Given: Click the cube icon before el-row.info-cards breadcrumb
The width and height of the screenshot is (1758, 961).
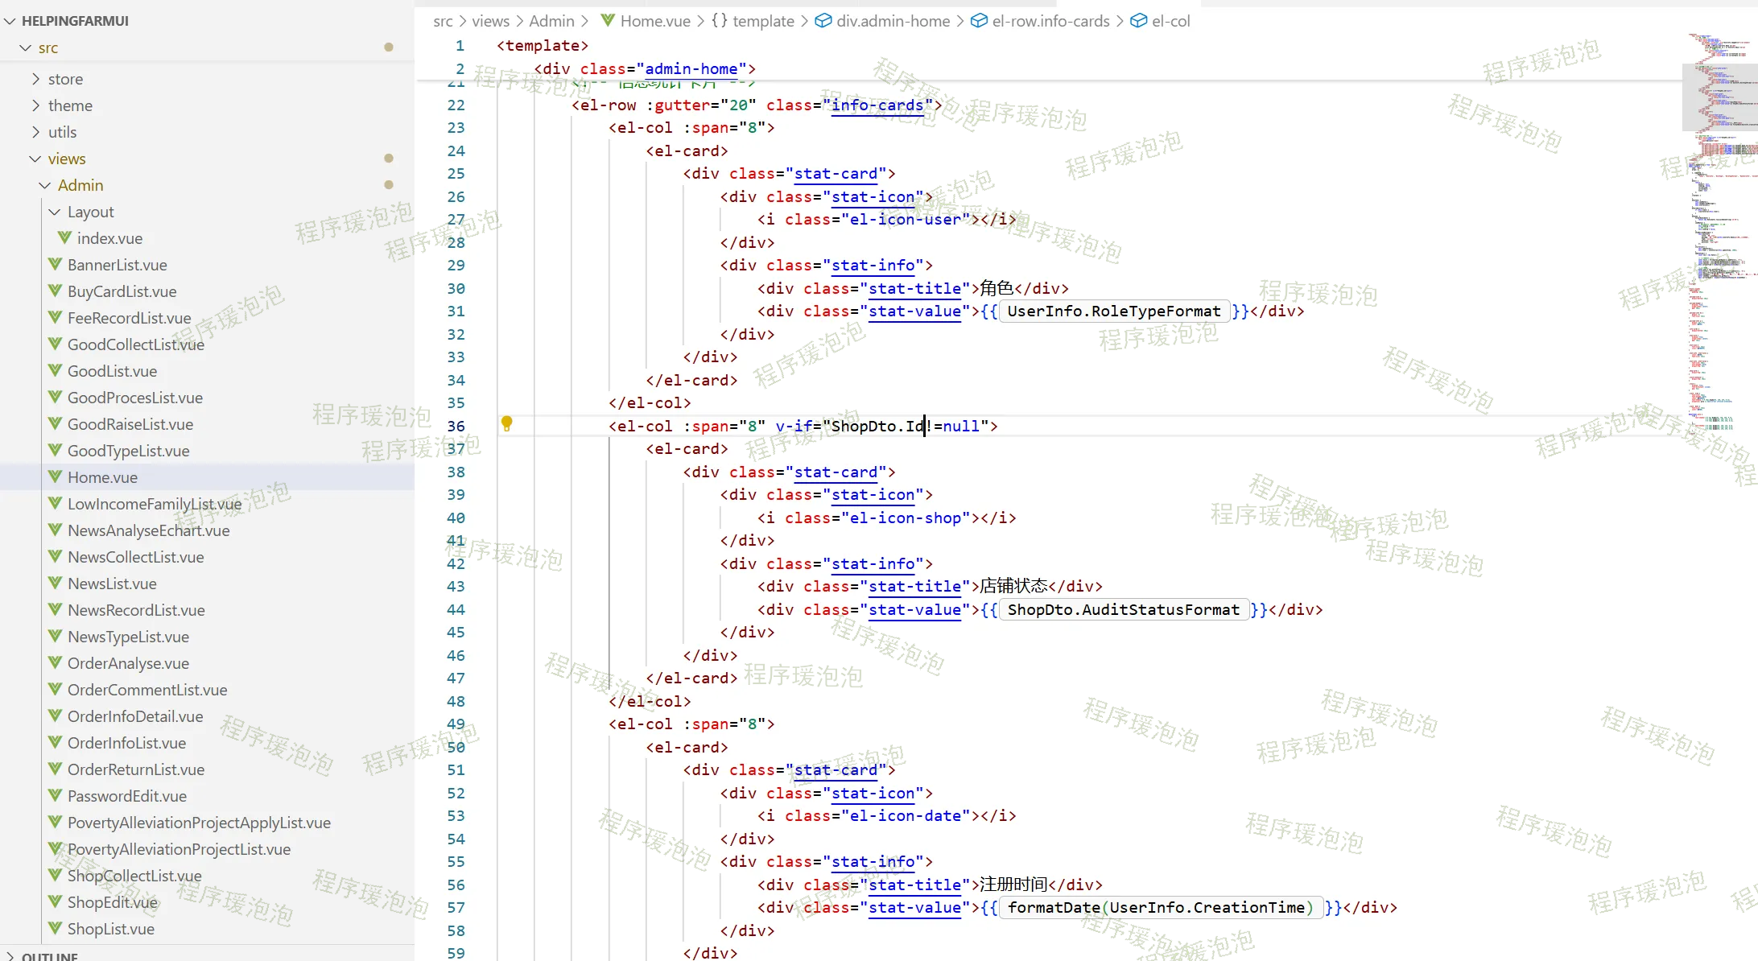Looking at the screenshot, I should [x=978, y=21].
